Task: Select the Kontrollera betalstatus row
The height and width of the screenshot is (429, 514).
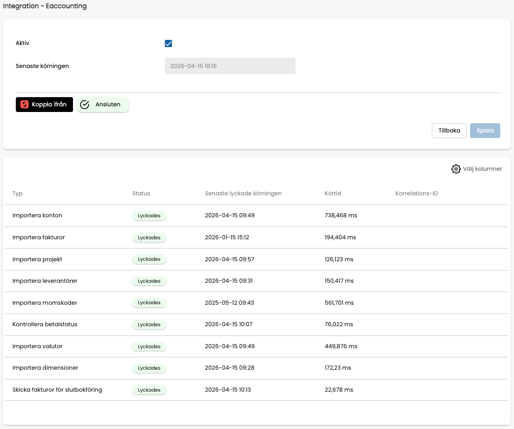Action: click(256, 325)
